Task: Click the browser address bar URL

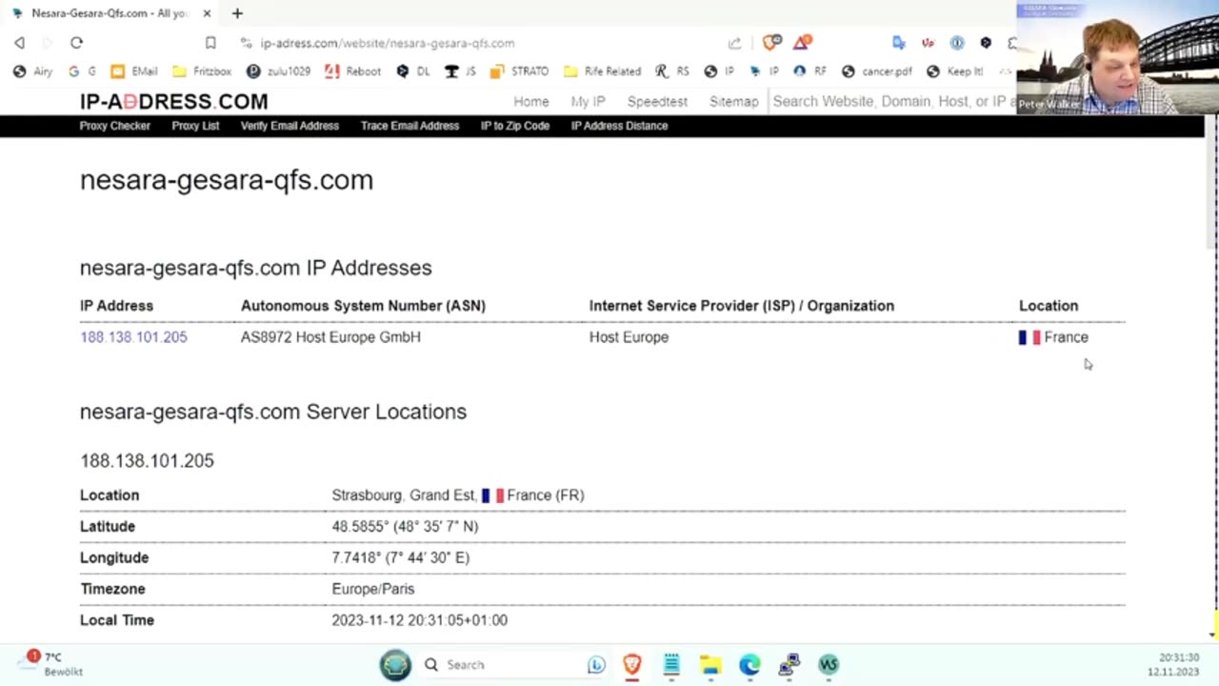Action: coord(388,43)
